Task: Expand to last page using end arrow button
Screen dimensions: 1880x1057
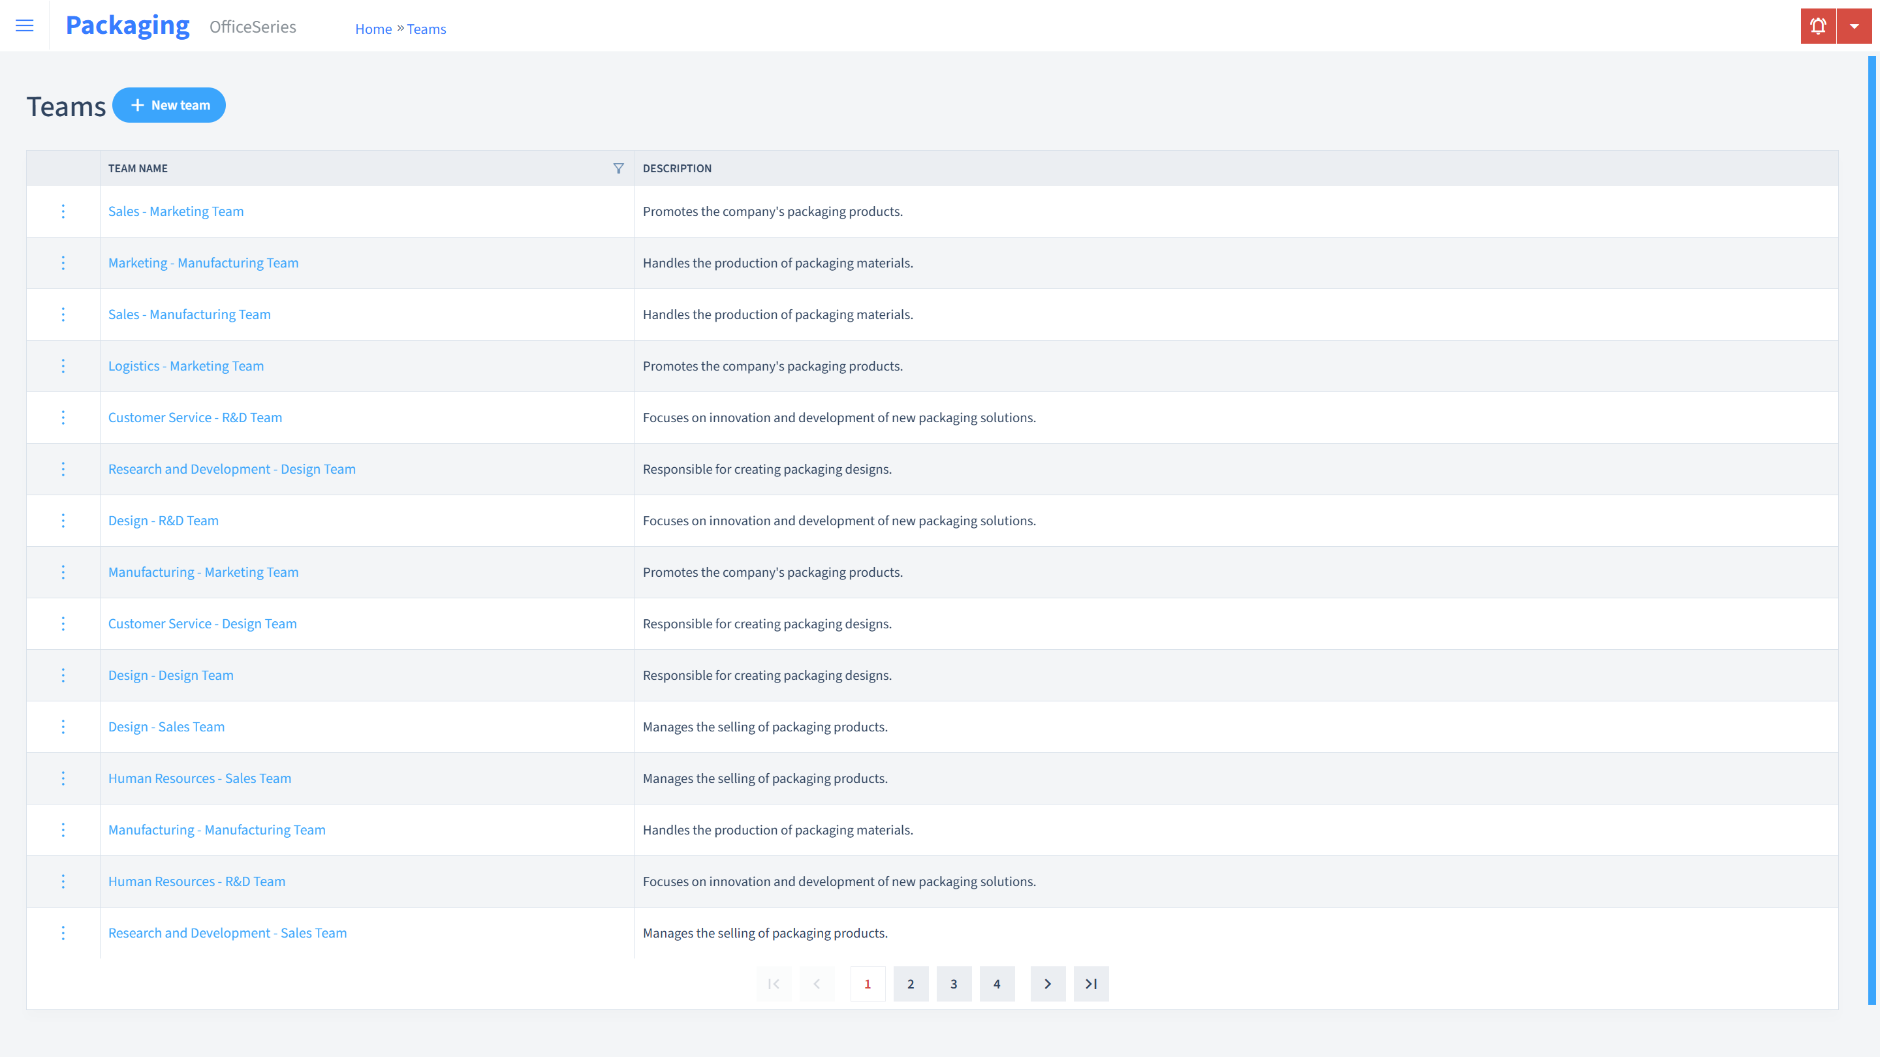Action: (1091, 983)
